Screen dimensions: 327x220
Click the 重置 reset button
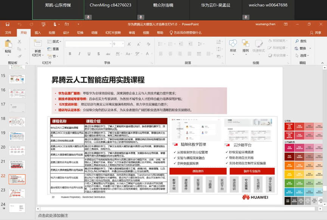tap(53, 49)
